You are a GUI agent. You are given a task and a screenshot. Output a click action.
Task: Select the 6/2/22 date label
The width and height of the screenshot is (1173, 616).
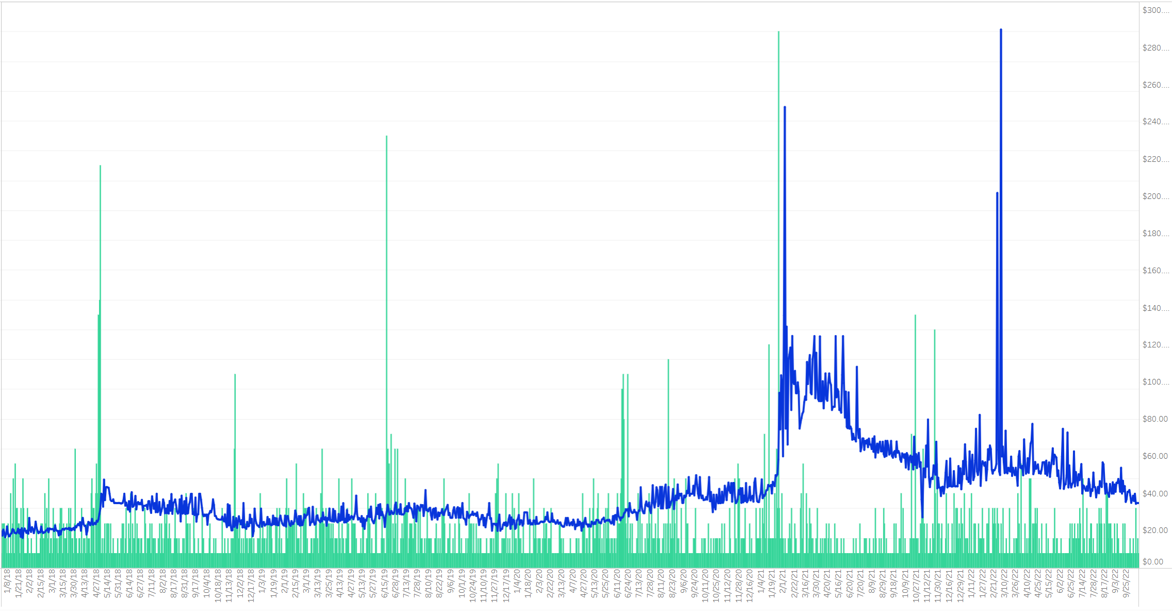[1060, 581]
